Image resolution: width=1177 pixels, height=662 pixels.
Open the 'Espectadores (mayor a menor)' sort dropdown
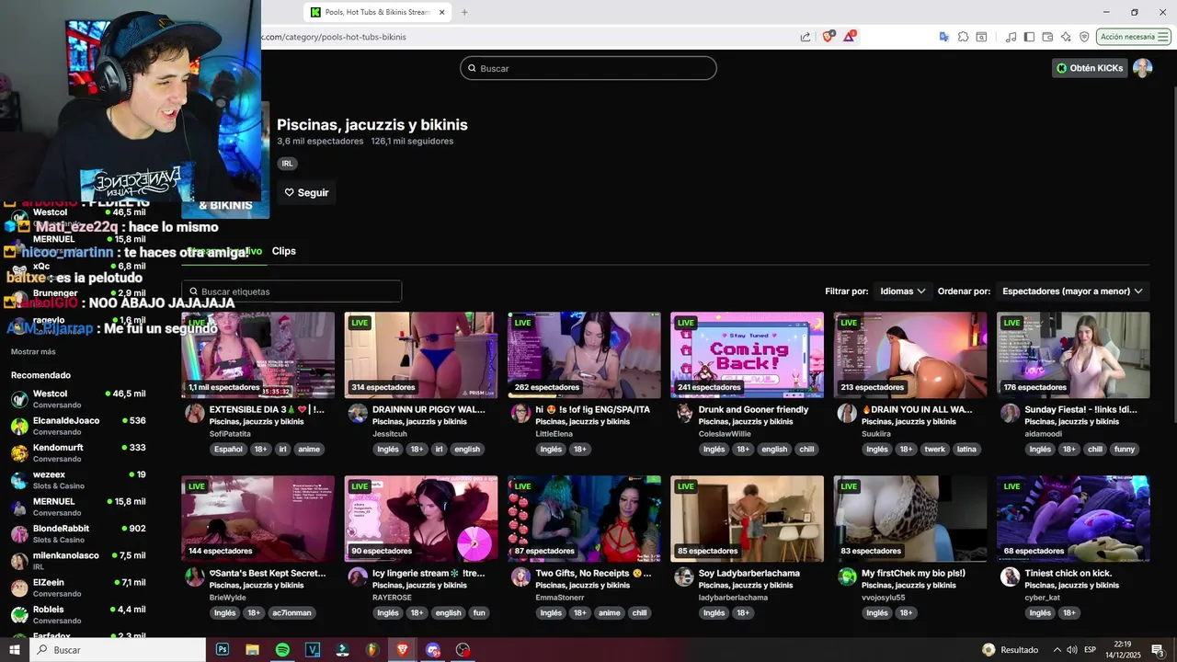1072,291
